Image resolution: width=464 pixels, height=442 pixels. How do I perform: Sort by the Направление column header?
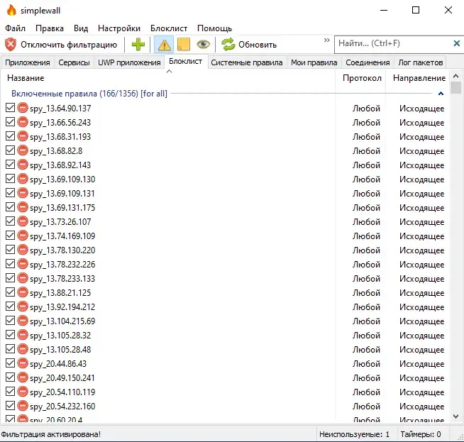point(419,78)
